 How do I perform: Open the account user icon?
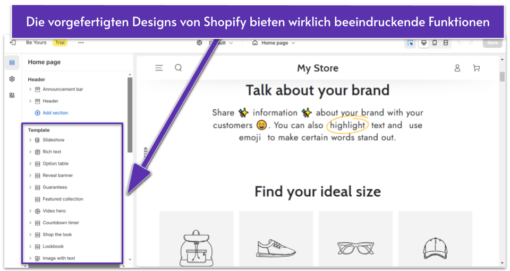pyautogui.click(x=457, y=68)
